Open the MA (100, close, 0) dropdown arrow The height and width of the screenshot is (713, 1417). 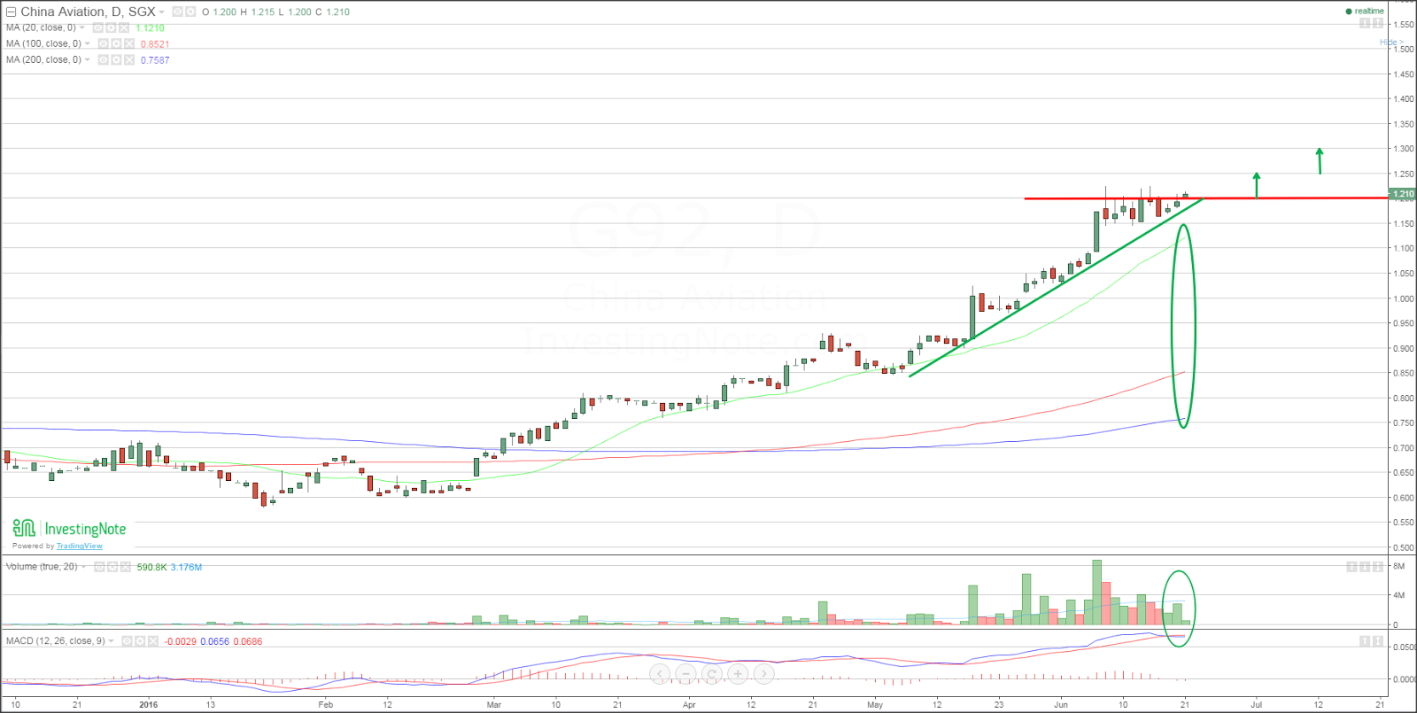tap(88, 44)
